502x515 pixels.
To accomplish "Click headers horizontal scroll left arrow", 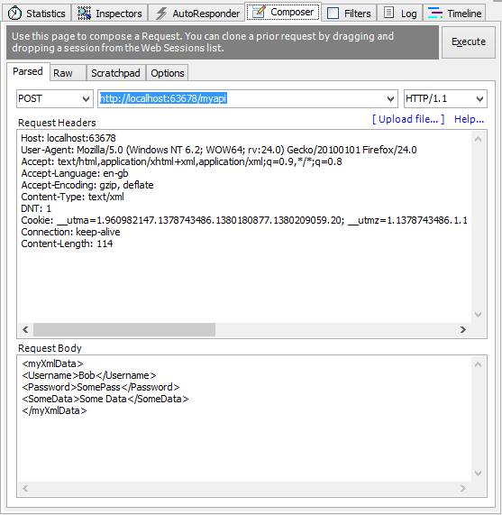I will (x=25, y=329).
